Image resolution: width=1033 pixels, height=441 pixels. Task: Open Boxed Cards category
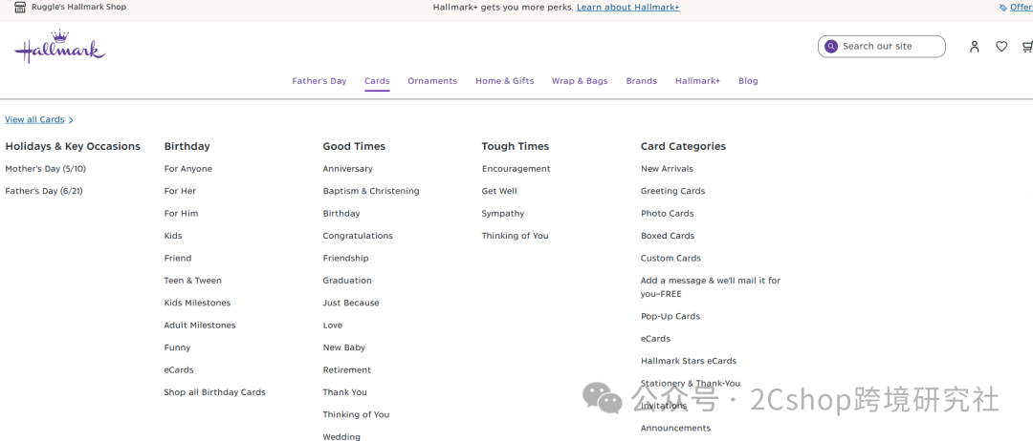668,236
